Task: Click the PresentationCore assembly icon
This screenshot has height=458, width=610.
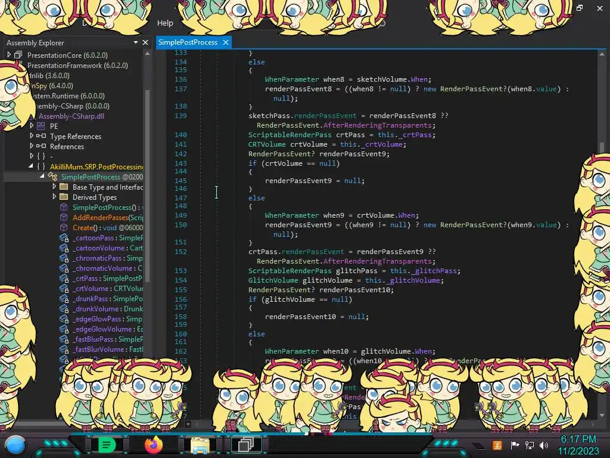Action: [x=18, y=55]
